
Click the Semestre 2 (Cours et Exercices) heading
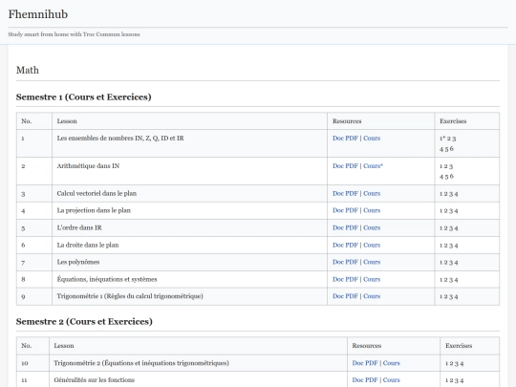(84, 321)
